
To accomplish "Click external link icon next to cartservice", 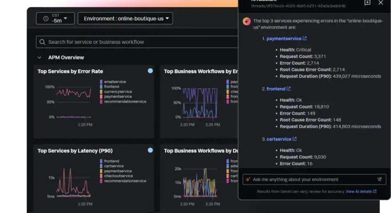I will click(x=295, y=139).
